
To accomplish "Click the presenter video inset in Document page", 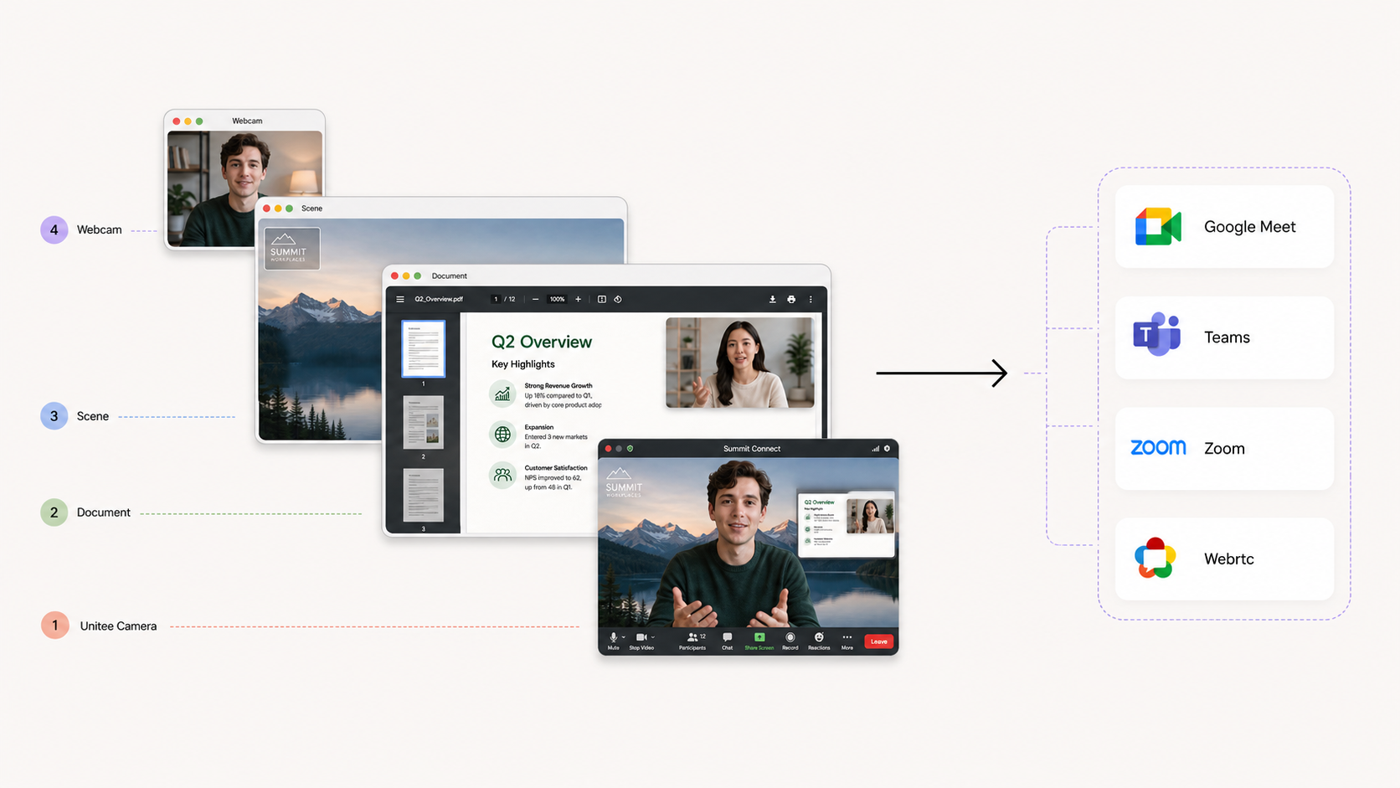I will [739, 363].
